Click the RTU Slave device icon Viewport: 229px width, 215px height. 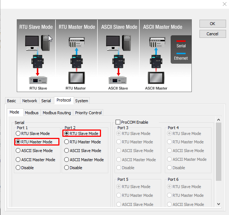38,80
